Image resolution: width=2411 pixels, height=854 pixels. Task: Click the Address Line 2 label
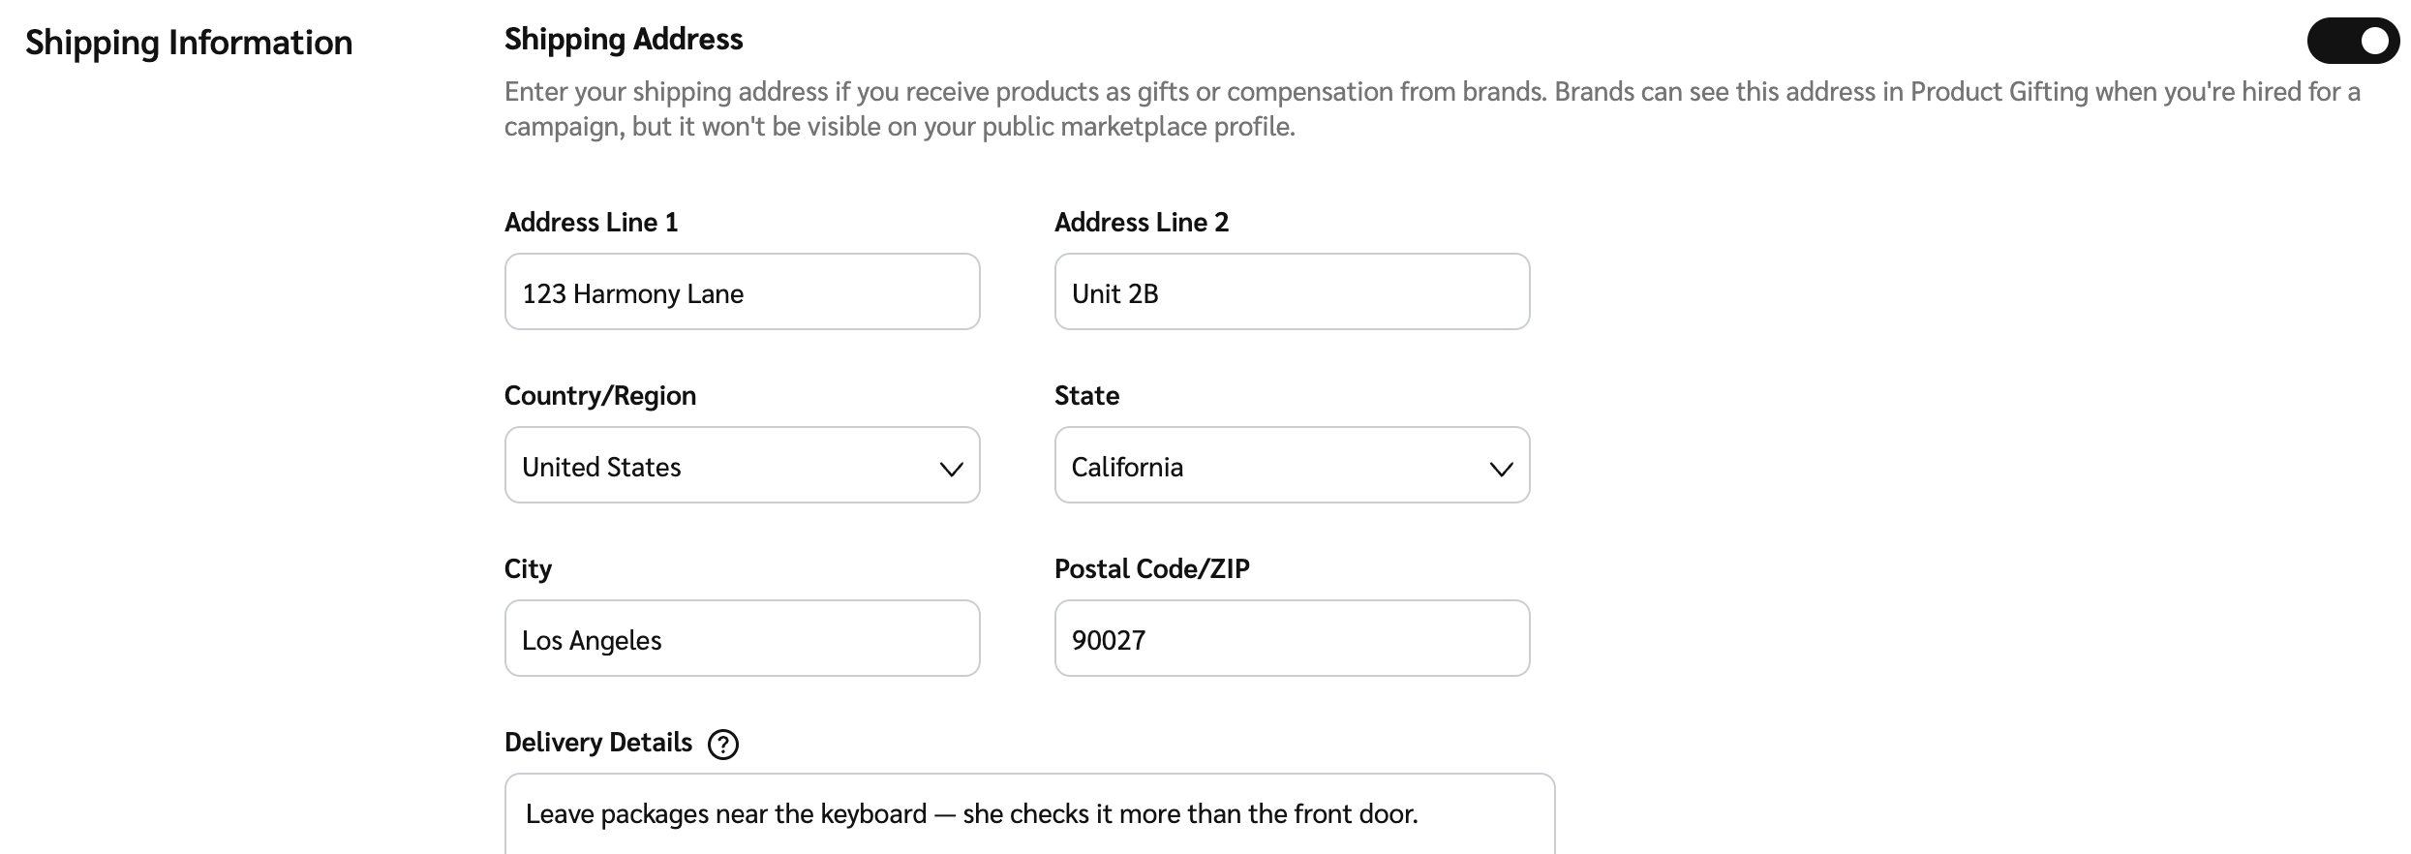pyautogui.click(x=1141, y=222)
